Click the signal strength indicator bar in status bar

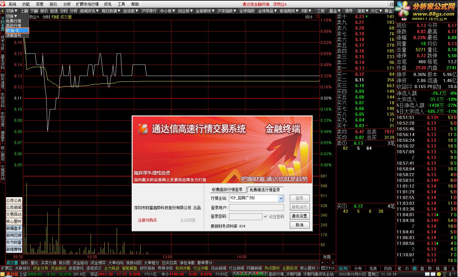click(250, 274)
